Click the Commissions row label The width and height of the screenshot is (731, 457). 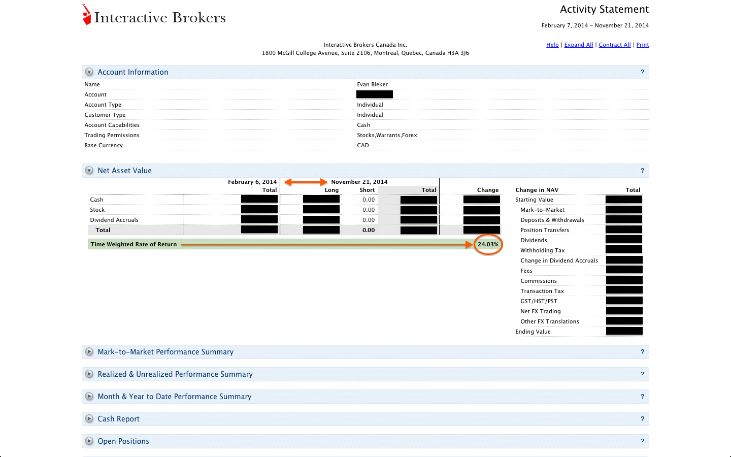pyautogui.click(x=539, y=281)
